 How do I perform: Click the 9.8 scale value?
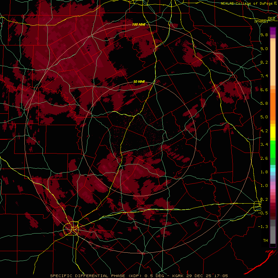[264, 35]
